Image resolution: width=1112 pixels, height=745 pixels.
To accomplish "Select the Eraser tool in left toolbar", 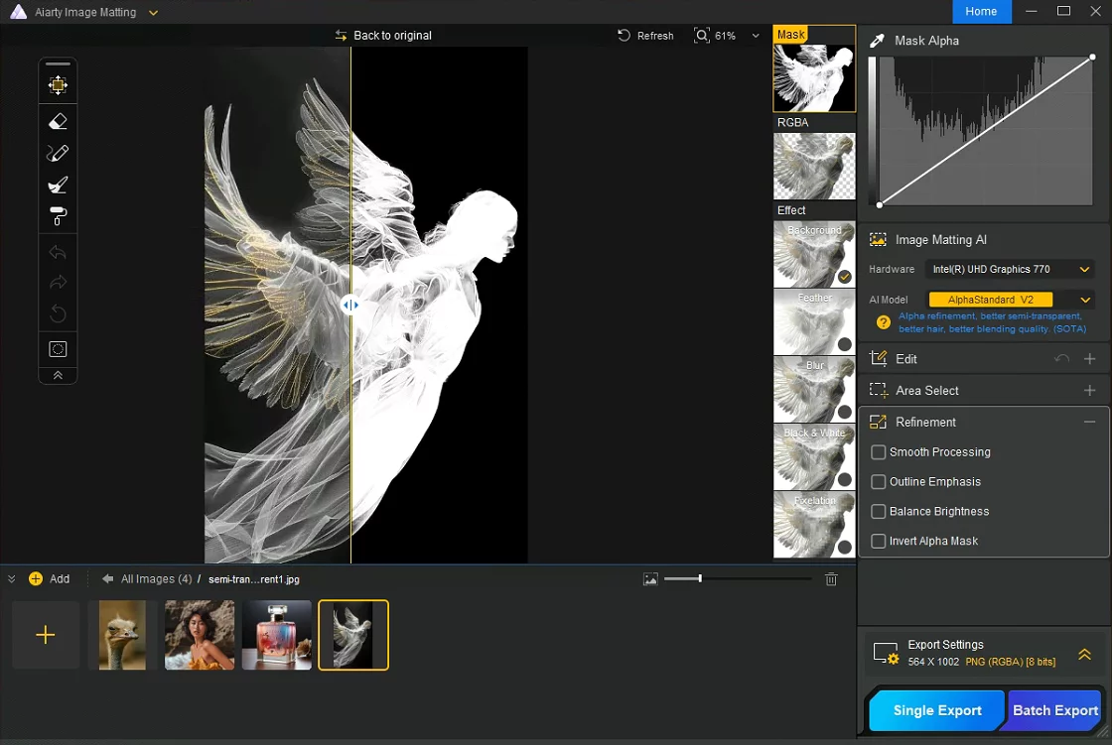I will (58, 121).
